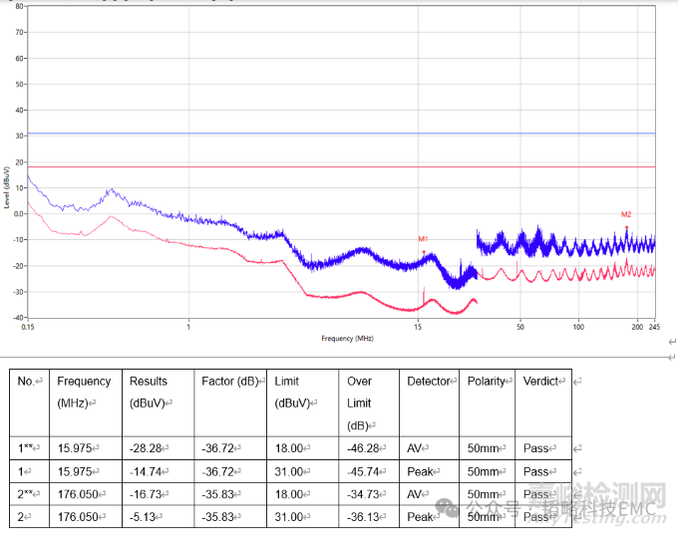The height and width of the screenshot is (536, 678).
Task: Click the Verdict column header
Action: (x=542, y=382)
